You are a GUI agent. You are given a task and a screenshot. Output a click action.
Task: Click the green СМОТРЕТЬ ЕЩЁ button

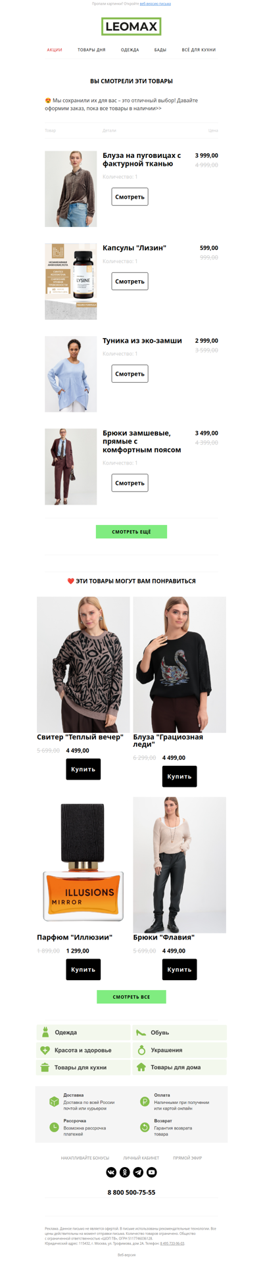131,532
